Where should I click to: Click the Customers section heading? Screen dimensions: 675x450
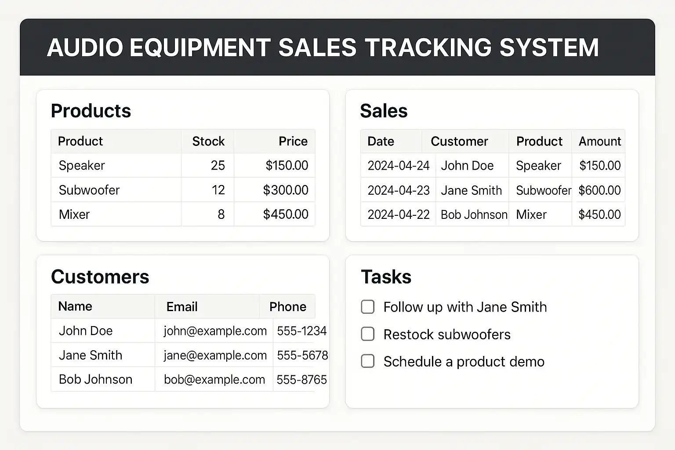(100, 277)
